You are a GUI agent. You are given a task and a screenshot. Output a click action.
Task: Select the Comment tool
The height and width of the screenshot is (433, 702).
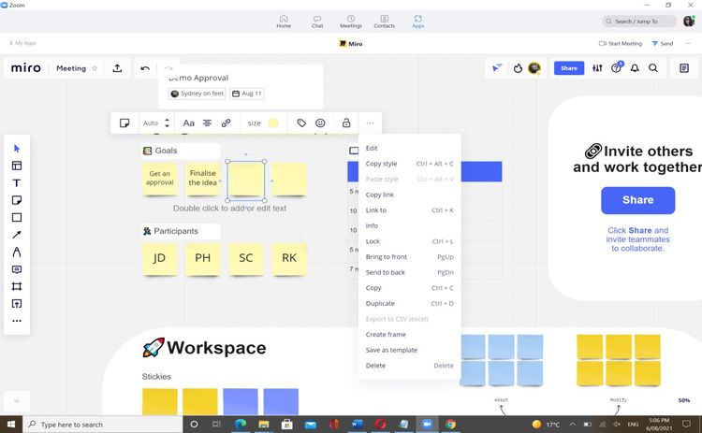[x=17, y=269]
